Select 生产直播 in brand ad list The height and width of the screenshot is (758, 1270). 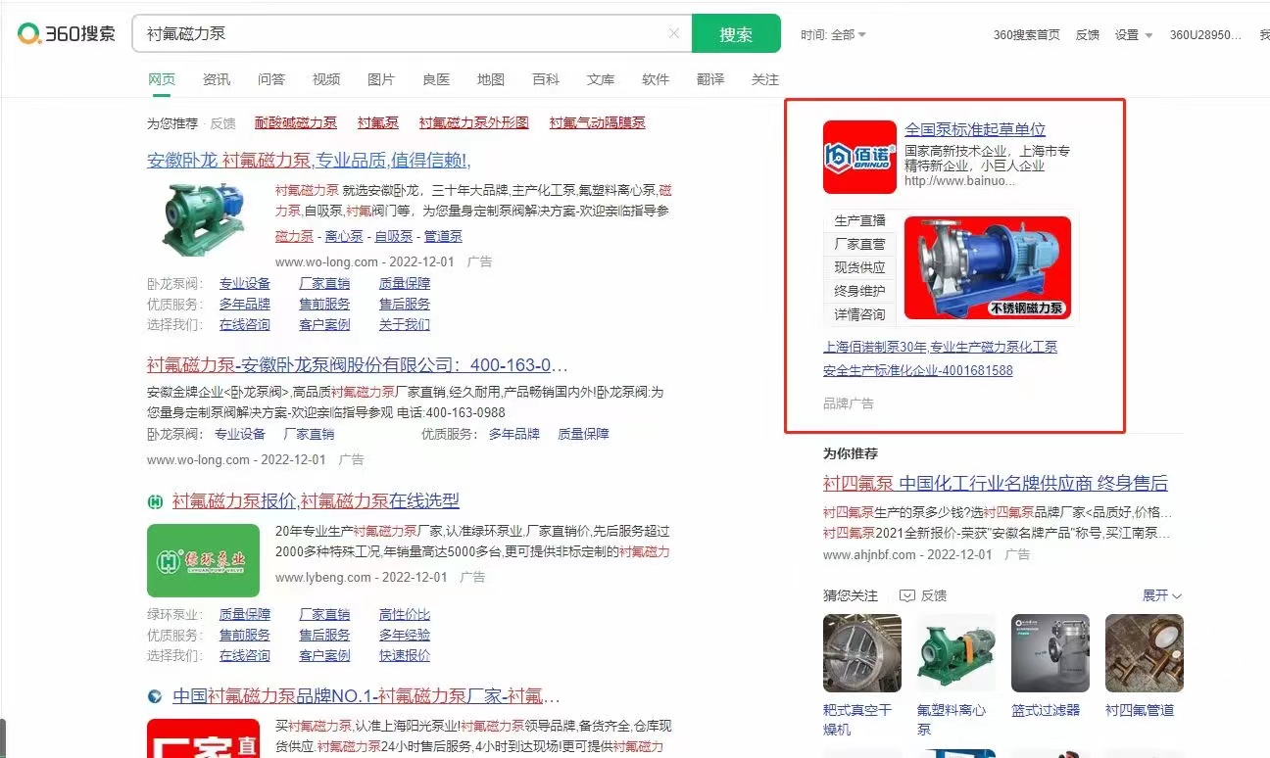tap(859, 220)
